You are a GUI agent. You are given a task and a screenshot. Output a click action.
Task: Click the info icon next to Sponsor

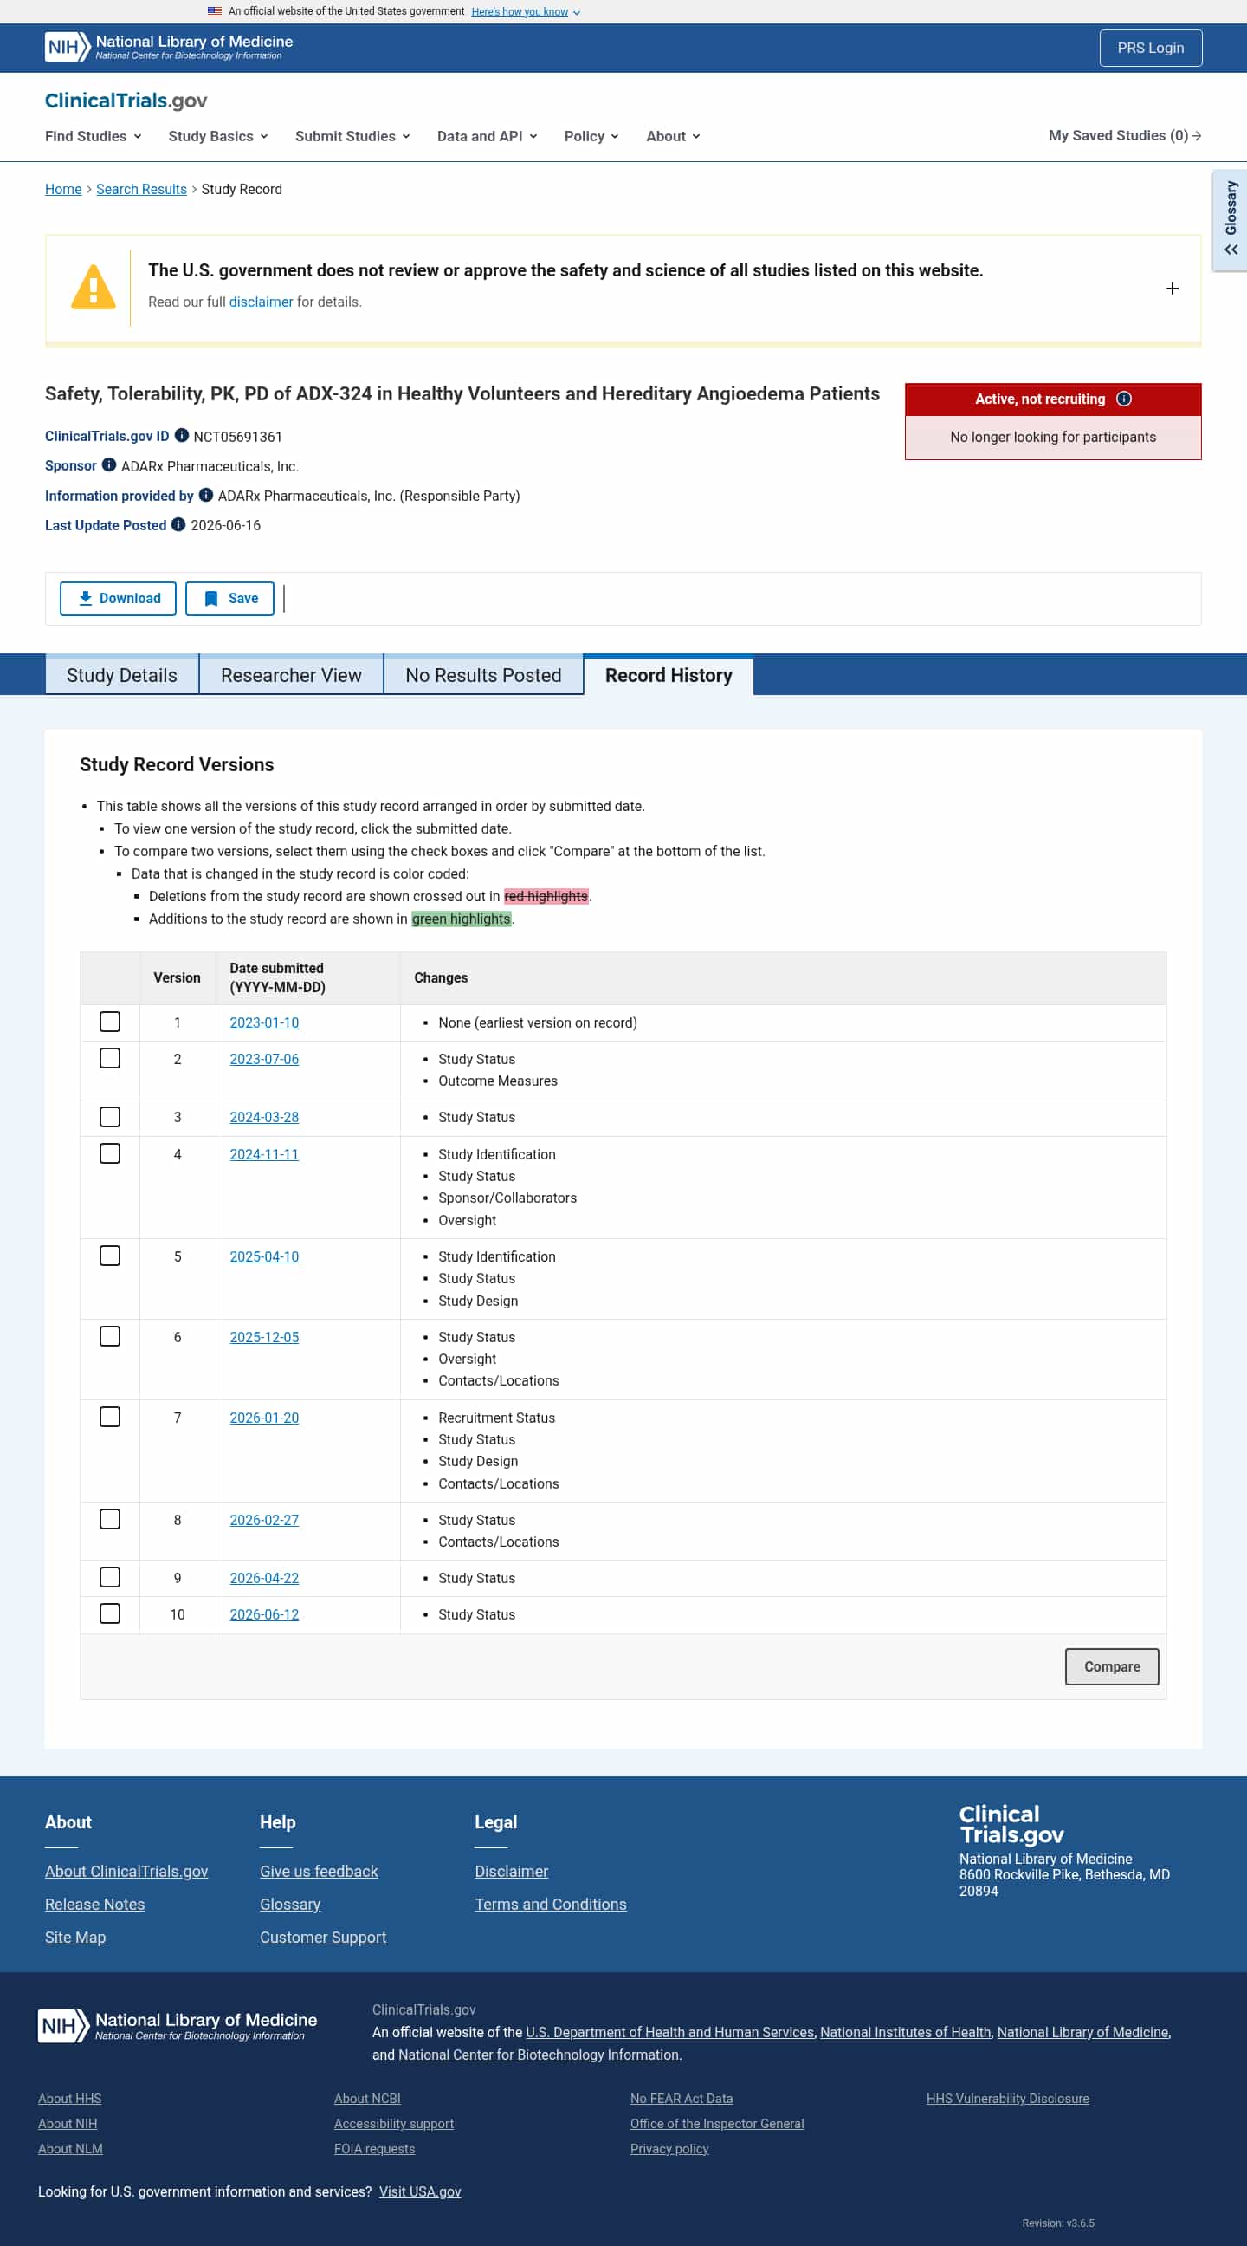point(109,464)
